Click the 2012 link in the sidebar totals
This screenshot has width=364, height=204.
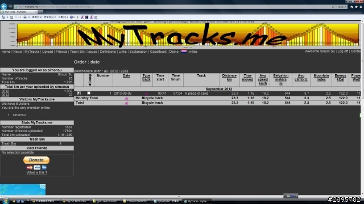pos(5,91)
